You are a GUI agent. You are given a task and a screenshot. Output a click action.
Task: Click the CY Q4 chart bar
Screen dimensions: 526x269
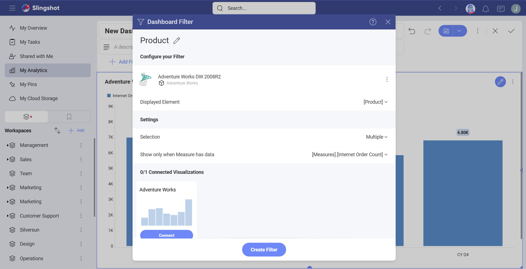tap(463, 193)
